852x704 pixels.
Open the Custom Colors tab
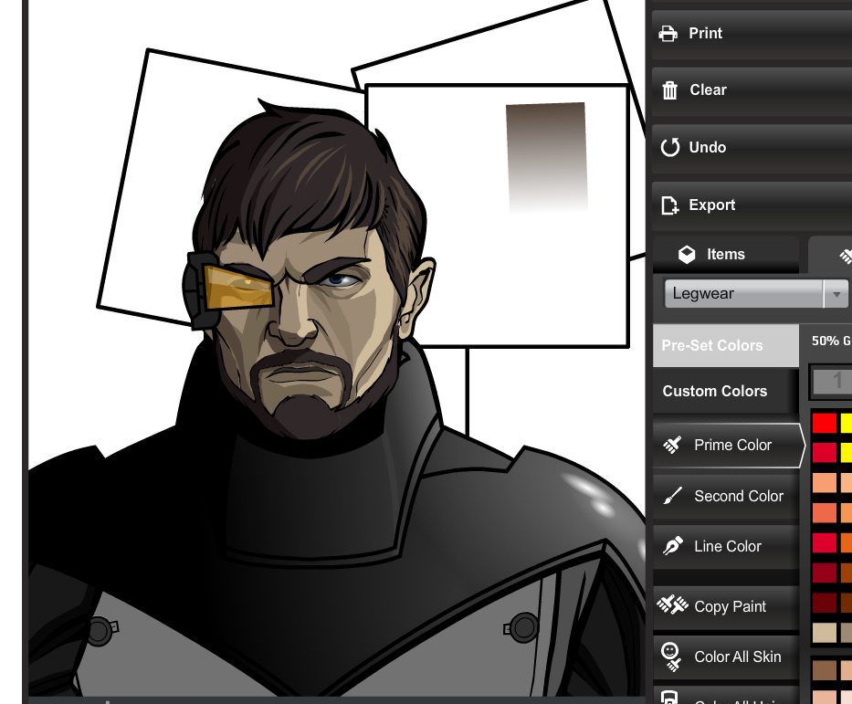[x=715, y=392]
